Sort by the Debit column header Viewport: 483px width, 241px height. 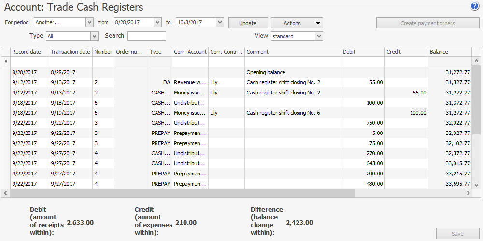tap(363, 52)
